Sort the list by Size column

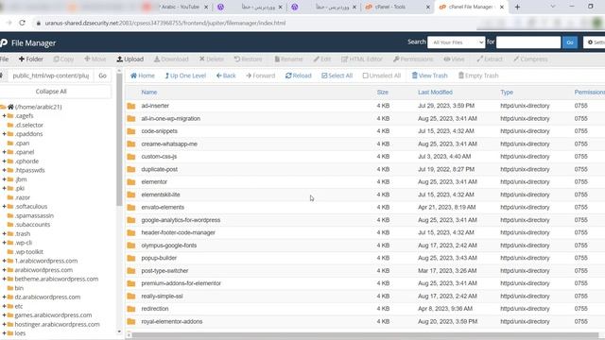(382, 93)
